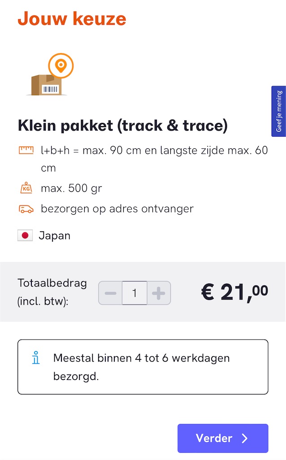Decrease quantity with the minus button
Screen dimensions: 286x460
110,293
